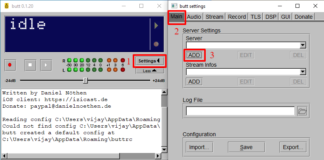
Task: Select the Record tab
Action: [x=237, y=17]
